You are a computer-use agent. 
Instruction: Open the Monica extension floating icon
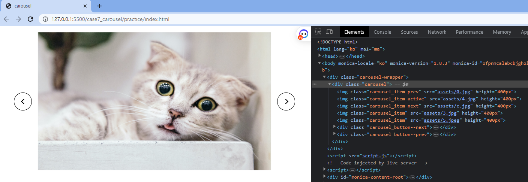(x=303, y=34)
